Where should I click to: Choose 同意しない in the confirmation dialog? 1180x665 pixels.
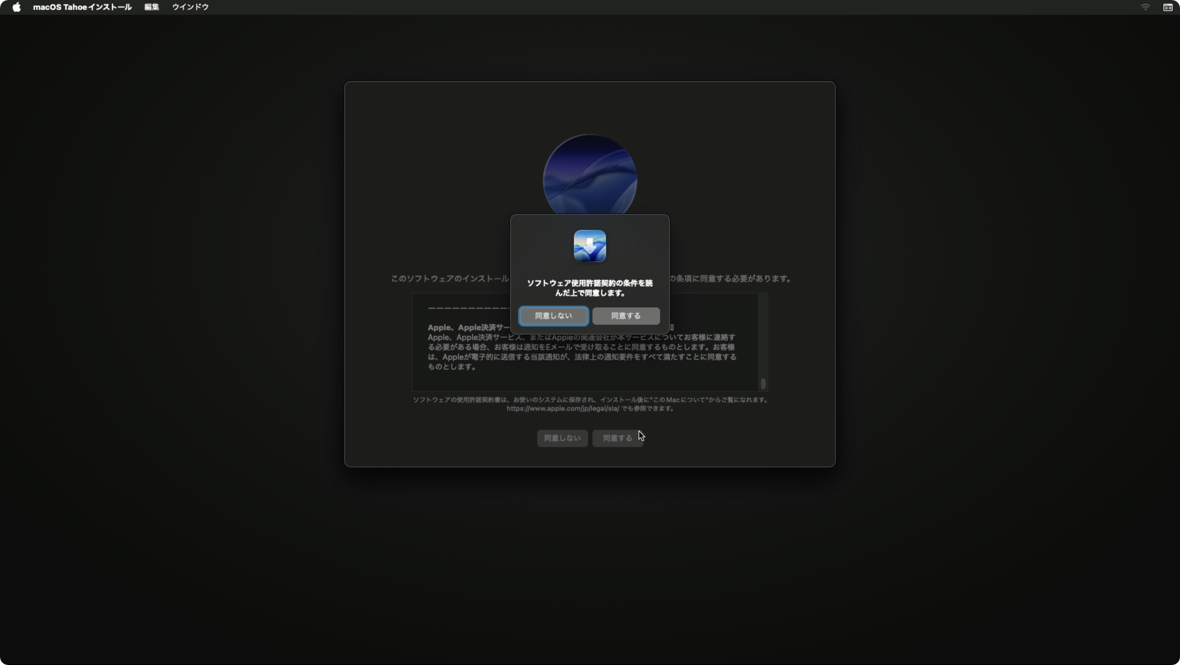point(554,316)
